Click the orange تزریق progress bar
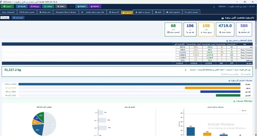 213,88
